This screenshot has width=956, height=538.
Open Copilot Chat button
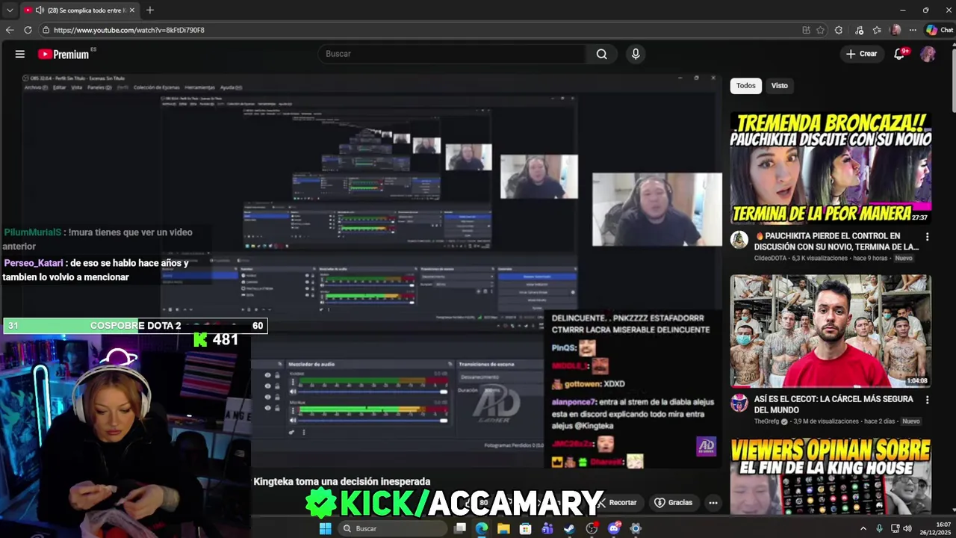pyautogui.click(x=940, y=30)
